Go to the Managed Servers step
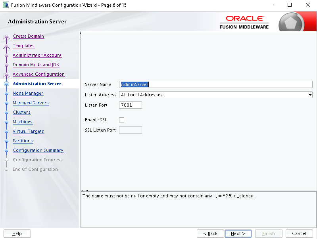The image size is (317, 239). click(31, 103)
